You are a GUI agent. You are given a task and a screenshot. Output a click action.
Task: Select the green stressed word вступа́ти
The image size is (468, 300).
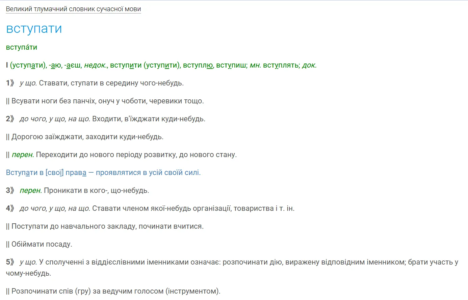pos(22,47)
